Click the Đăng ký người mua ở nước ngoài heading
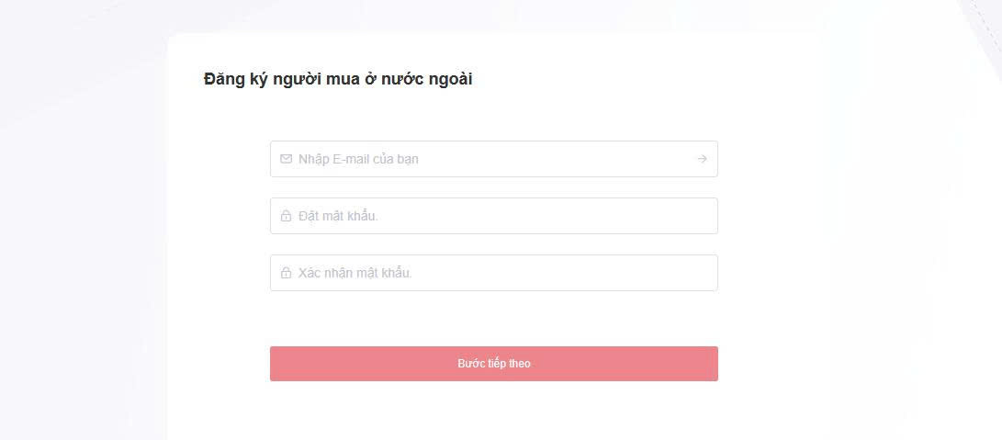Image resolution: width=1002 pixels, height=440 pixels. (x=338, y=79)
